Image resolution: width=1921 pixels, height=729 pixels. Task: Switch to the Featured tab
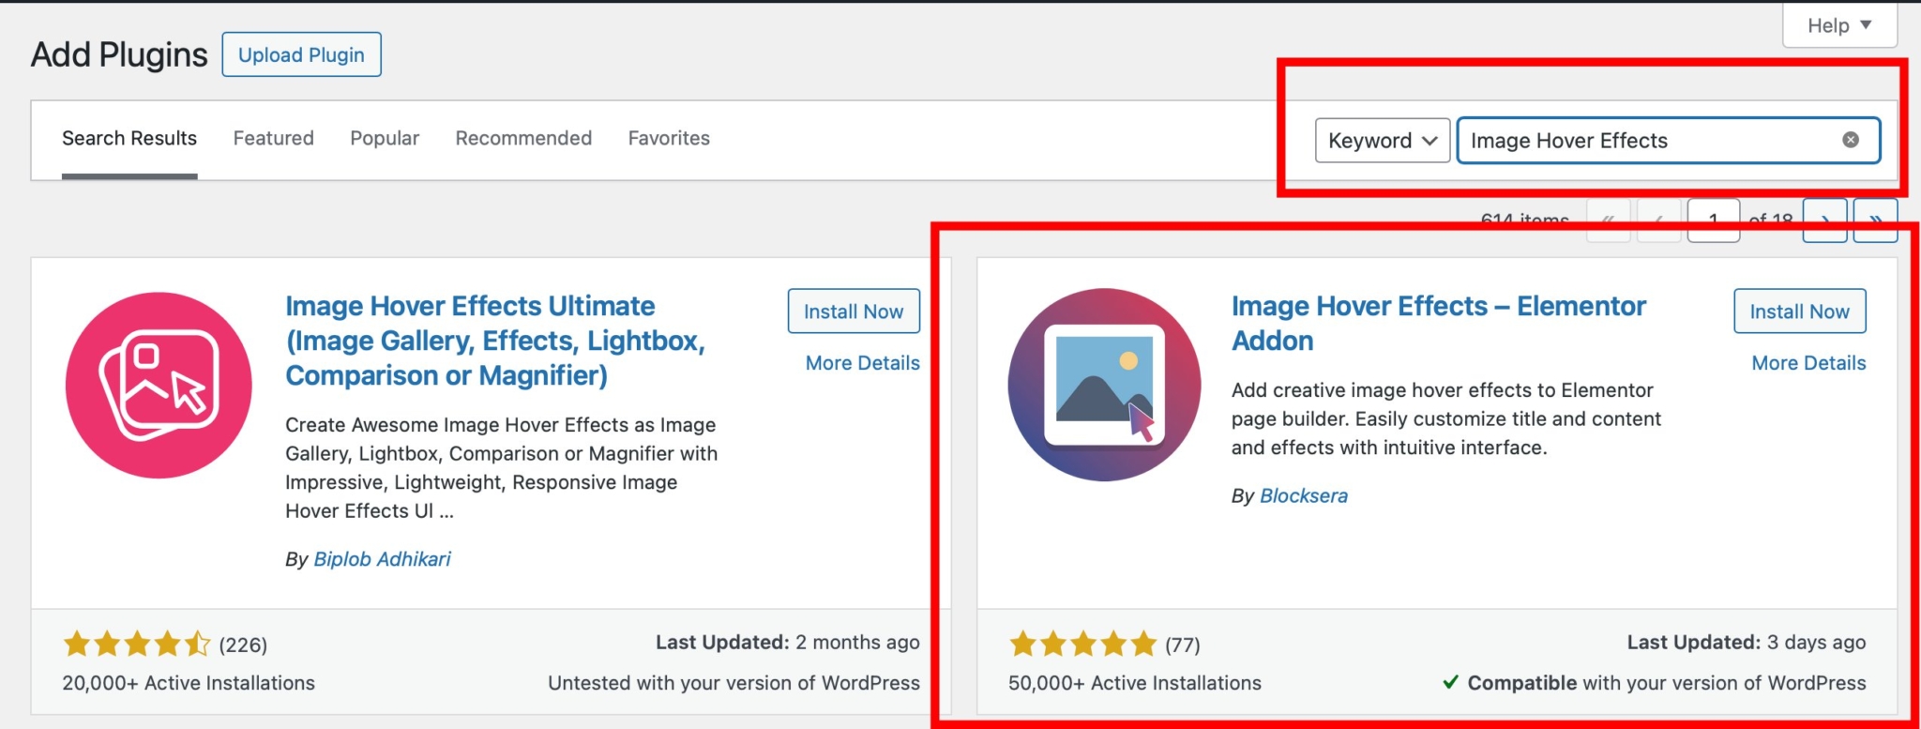click(273, 138)
